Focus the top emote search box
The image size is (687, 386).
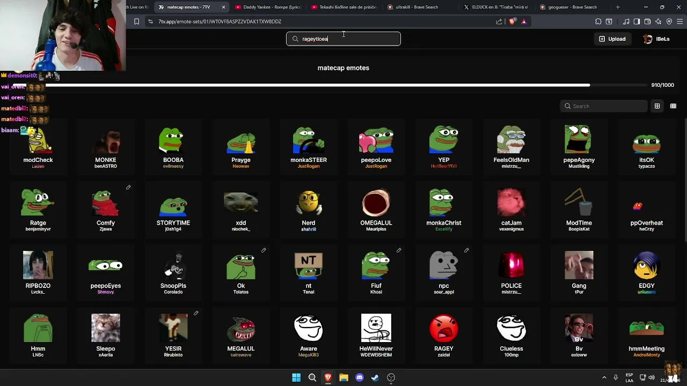point(343,39)
